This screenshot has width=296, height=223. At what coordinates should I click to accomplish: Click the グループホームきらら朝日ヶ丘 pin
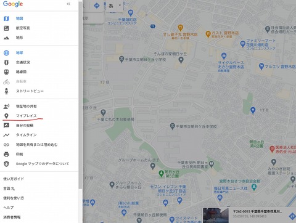tap(112, 185)
